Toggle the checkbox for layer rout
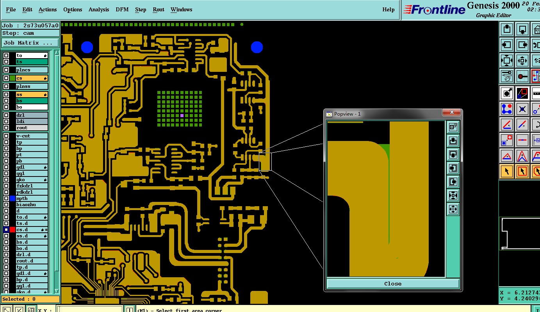This screenshot has width=540, height=312. [x=6, y=128]
